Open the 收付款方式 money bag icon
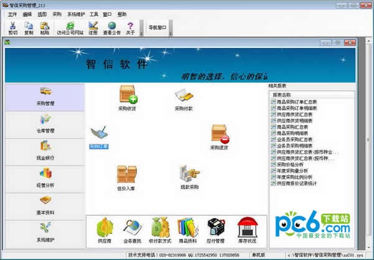The width and height of the screenshot is (374, 260). (x=160, y=230)
